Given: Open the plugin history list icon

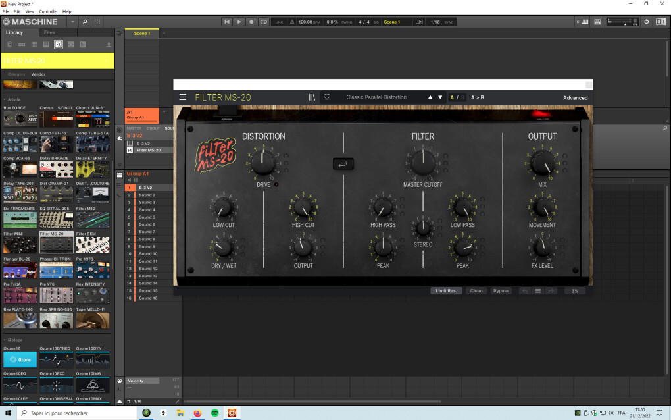Looking at the screenshot, I should pos(538,291).
